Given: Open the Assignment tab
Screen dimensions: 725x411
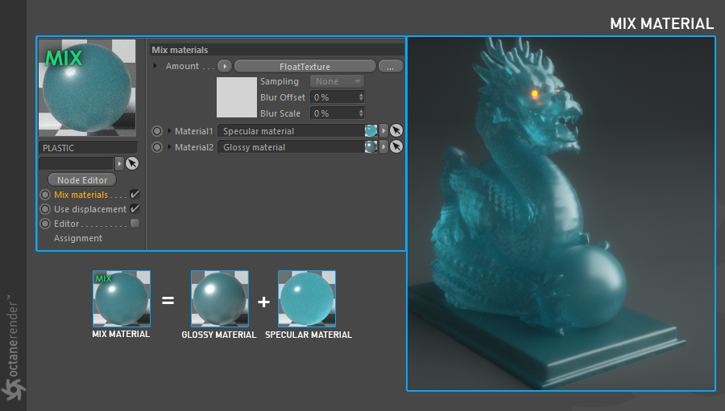Looking at the screenshot, I should tap(78, 238).
